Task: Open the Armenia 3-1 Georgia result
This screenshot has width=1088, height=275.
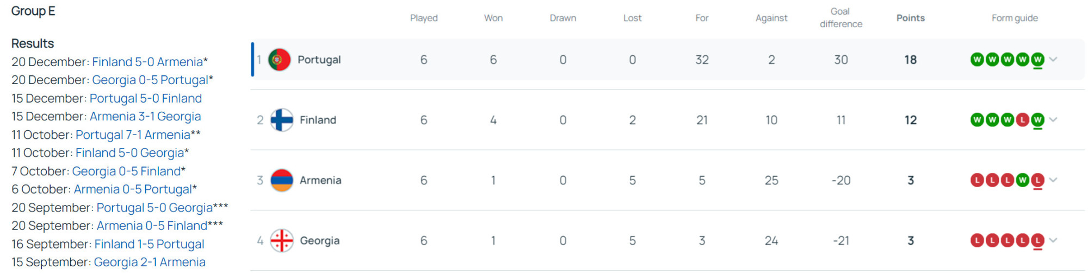Action: point(145,116)
